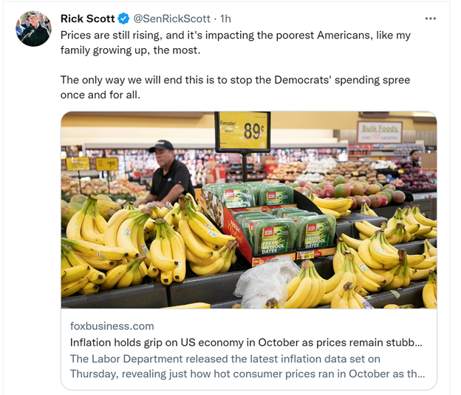The height and width of the screenshot is (395, 461).
Task: Click the tweet text about prices rising
Action: [x=236, y=43]
